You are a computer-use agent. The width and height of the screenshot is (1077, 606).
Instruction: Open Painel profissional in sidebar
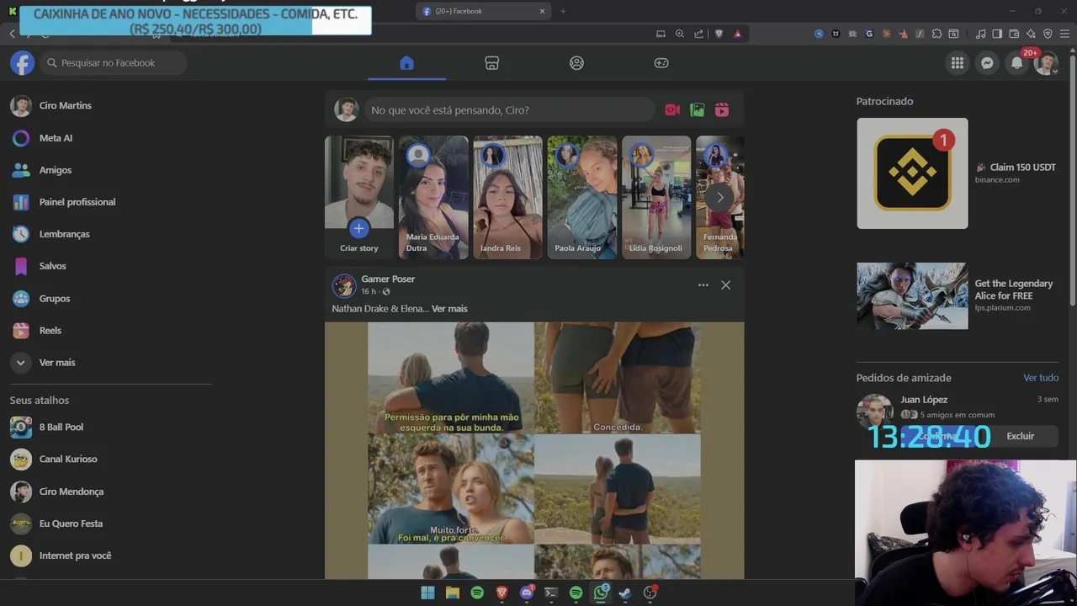pos(109,202)
